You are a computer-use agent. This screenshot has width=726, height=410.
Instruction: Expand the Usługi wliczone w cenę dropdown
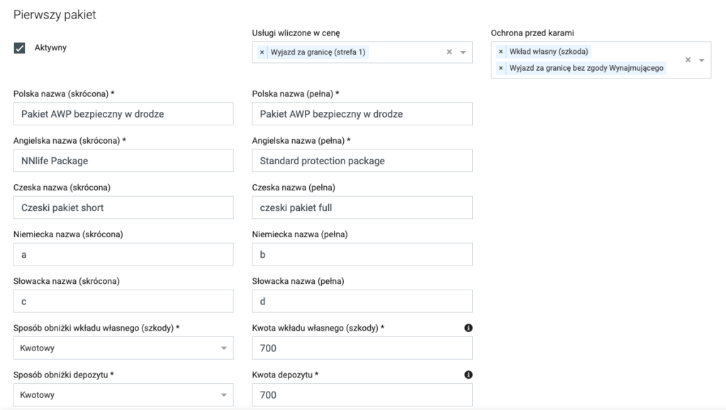(x=463, y=52)
